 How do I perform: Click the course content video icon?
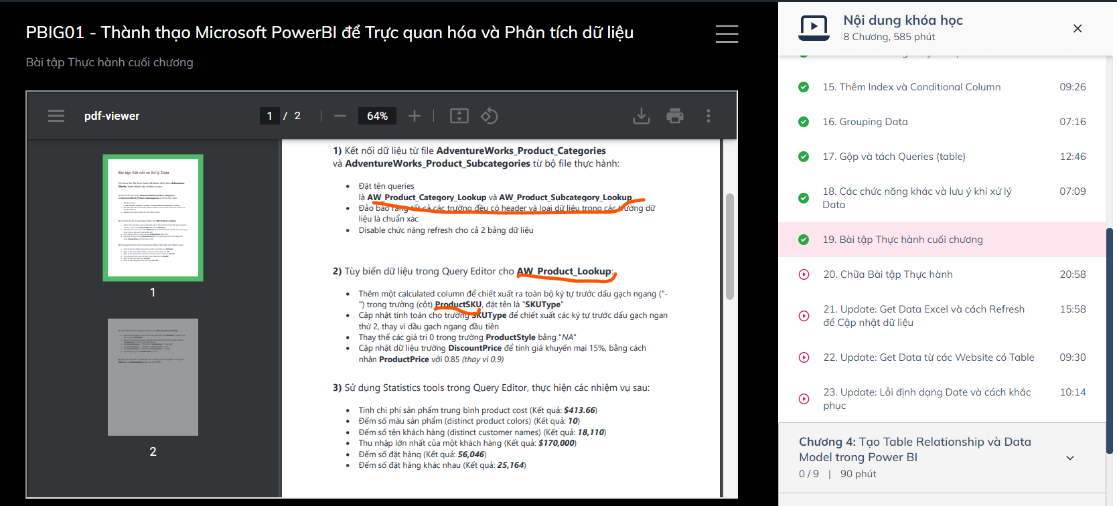tap(814, 27)
